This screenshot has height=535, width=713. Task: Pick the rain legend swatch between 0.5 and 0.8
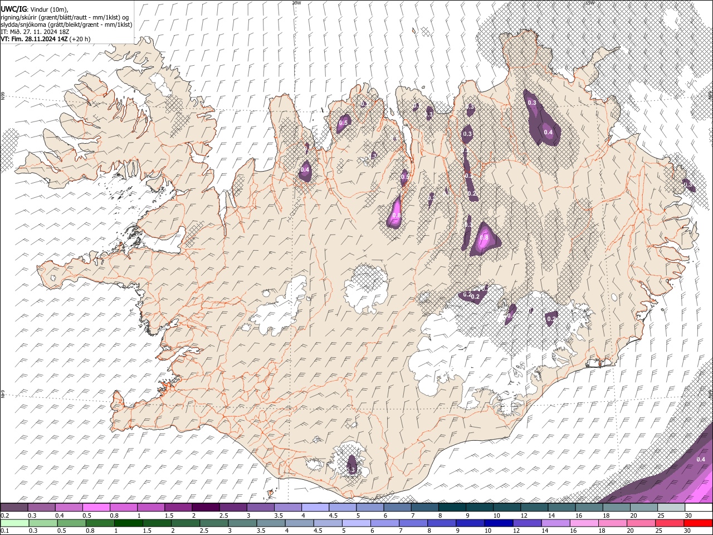pyautogui.click(x=71, y=523)
